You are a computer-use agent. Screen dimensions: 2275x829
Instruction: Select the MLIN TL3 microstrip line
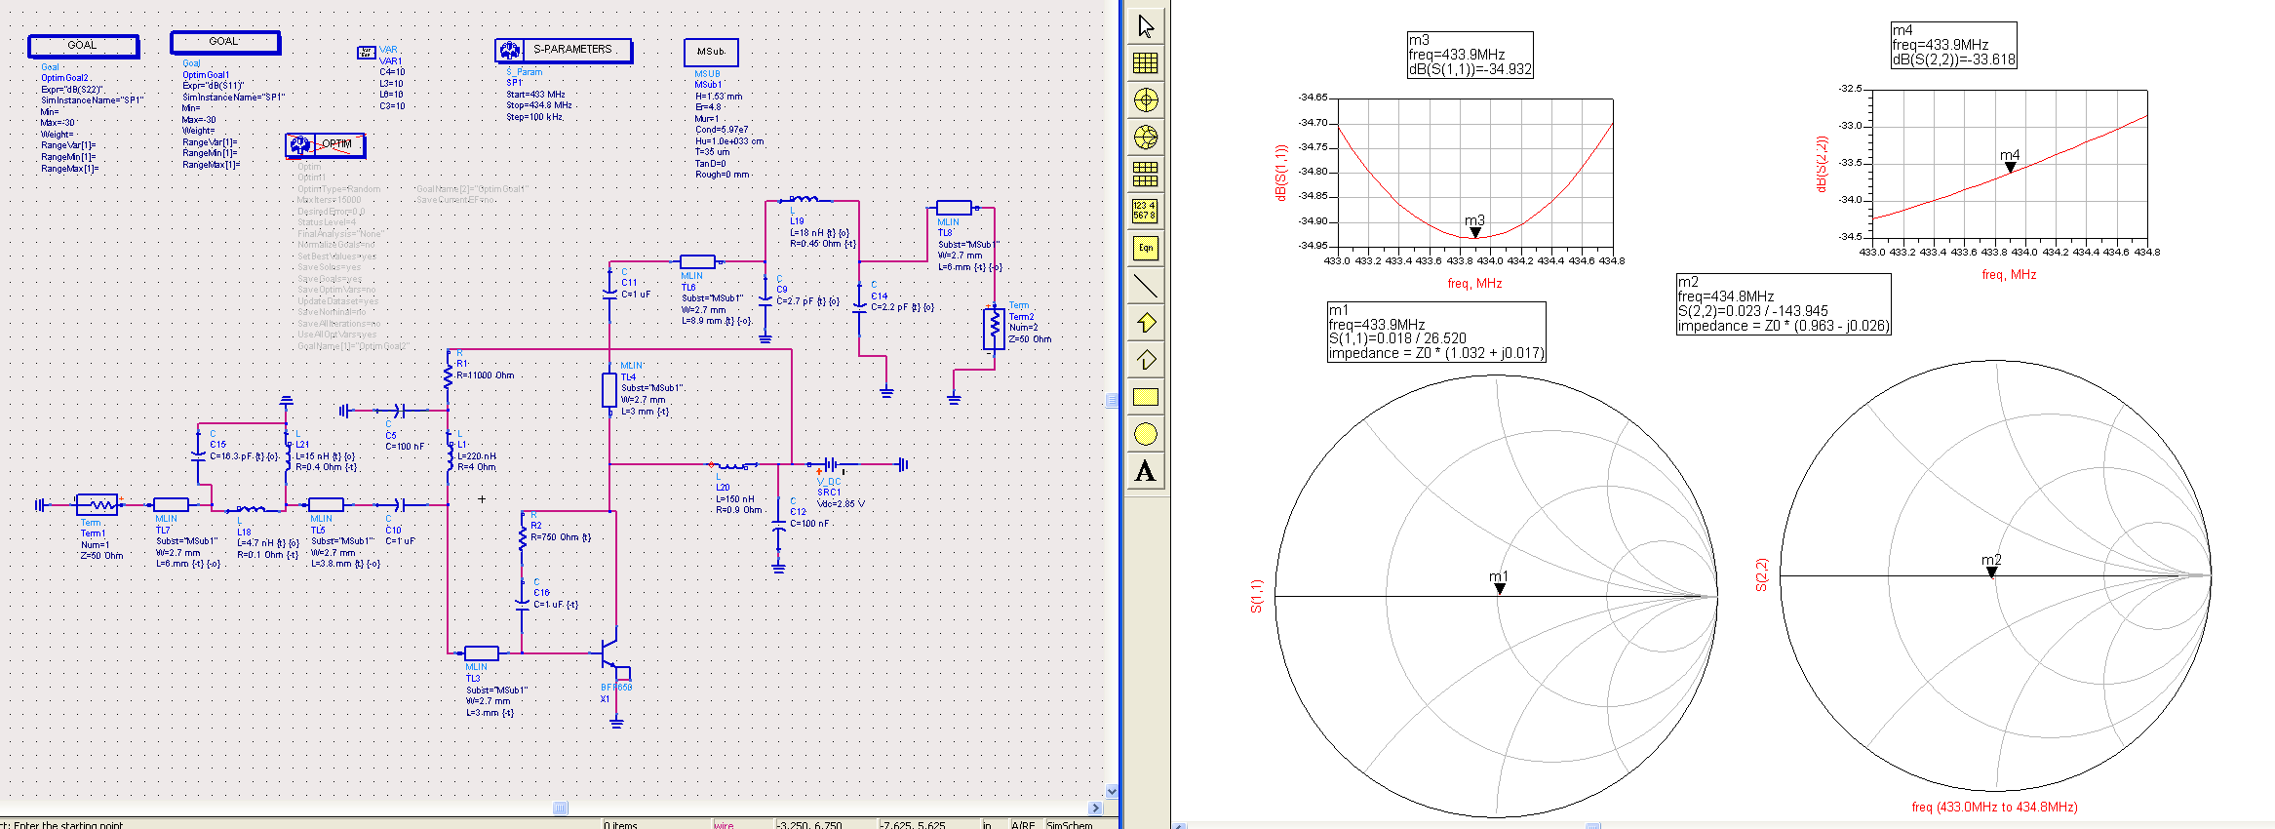tap(482, 653)
